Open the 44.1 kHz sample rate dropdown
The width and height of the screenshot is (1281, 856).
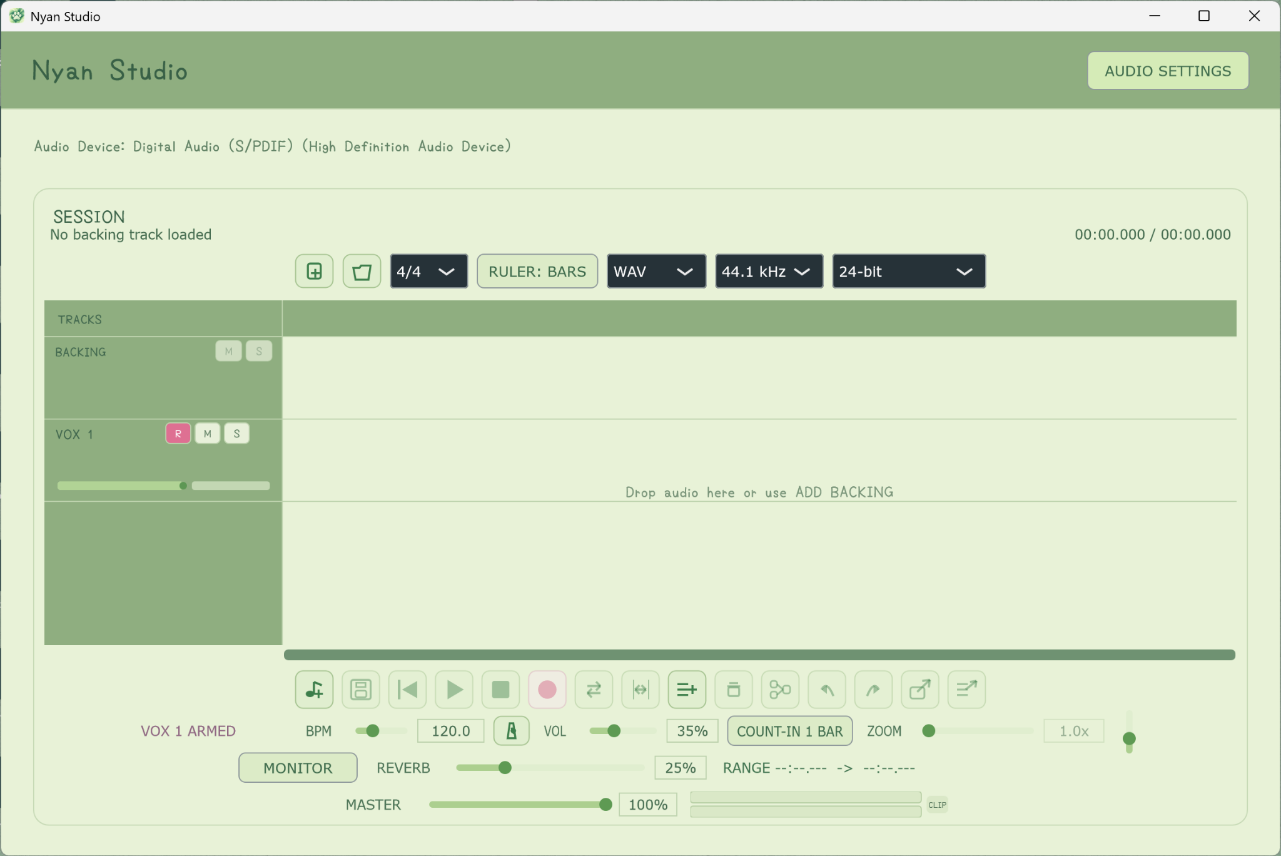pos(769,271)
